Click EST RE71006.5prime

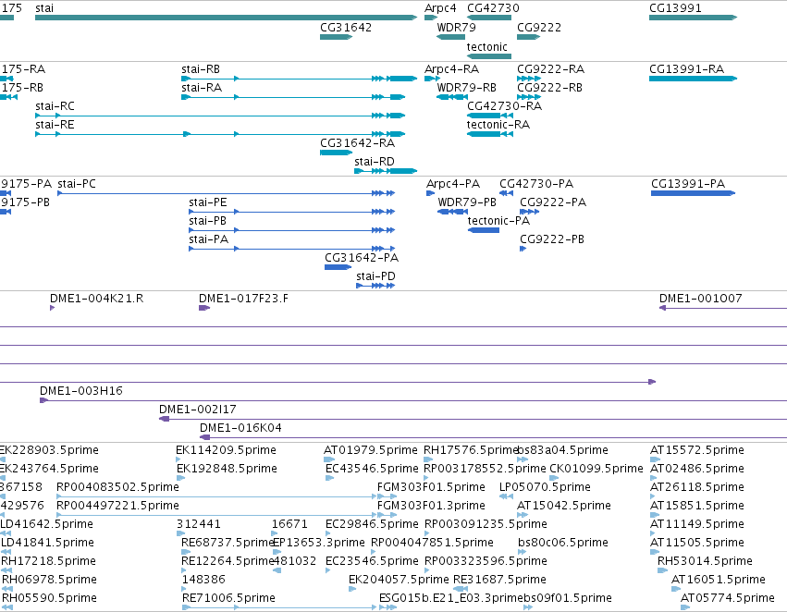tap(279, 607)
